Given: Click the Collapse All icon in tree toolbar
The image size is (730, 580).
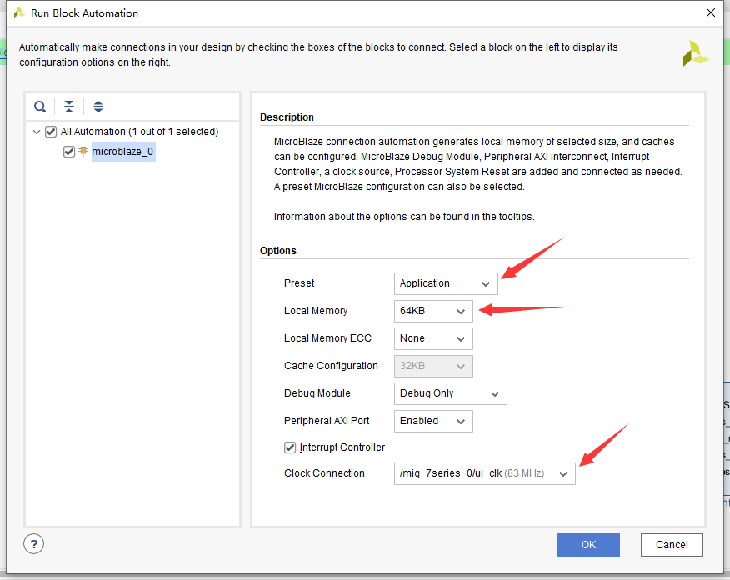Looking at the screenshot, I should tap(69, 107).
